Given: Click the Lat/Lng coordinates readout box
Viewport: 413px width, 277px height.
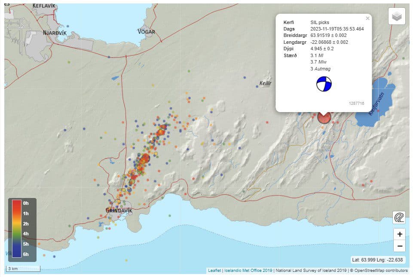Looking at the screenshot, I should pos(378,259).
